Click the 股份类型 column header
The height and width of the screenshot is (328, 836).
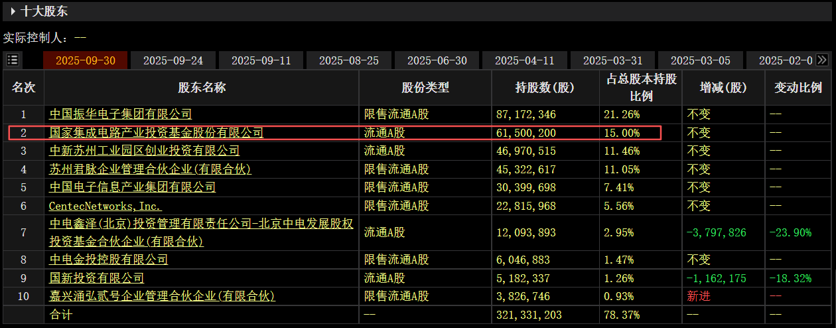425,88
